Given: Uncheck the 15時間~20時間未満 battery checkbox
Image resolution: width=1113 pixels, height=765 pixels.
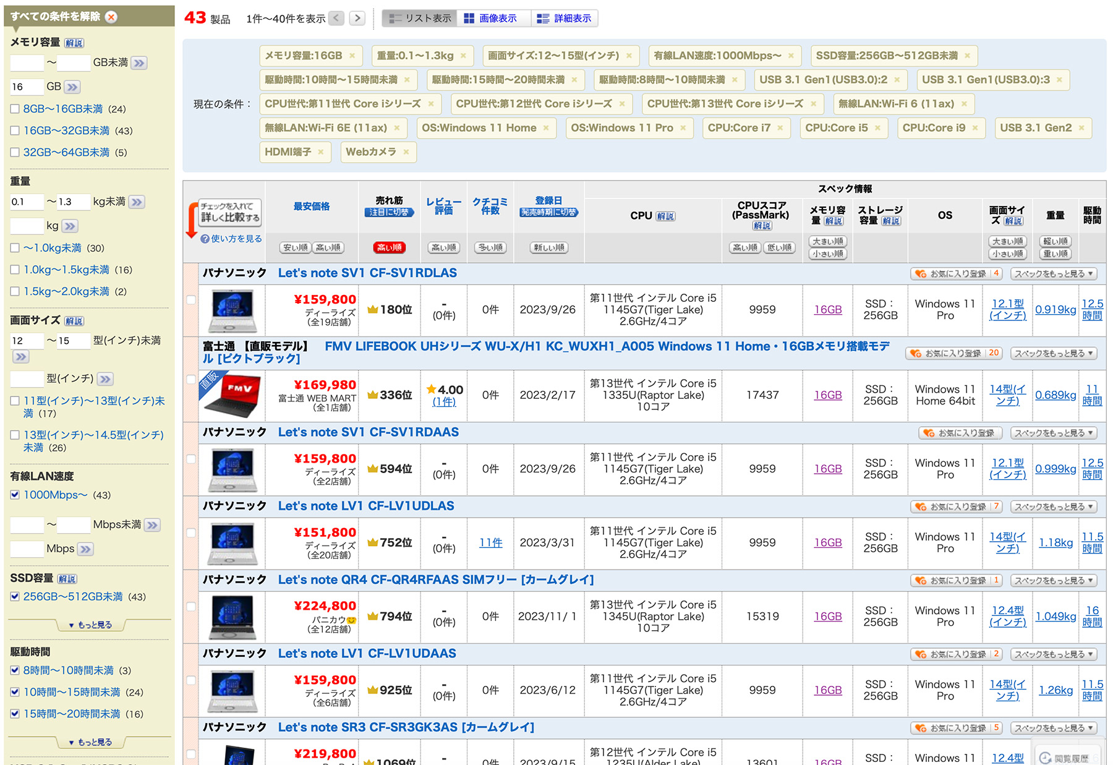Looking at the screenshot, I should click(x=15, y=714).
